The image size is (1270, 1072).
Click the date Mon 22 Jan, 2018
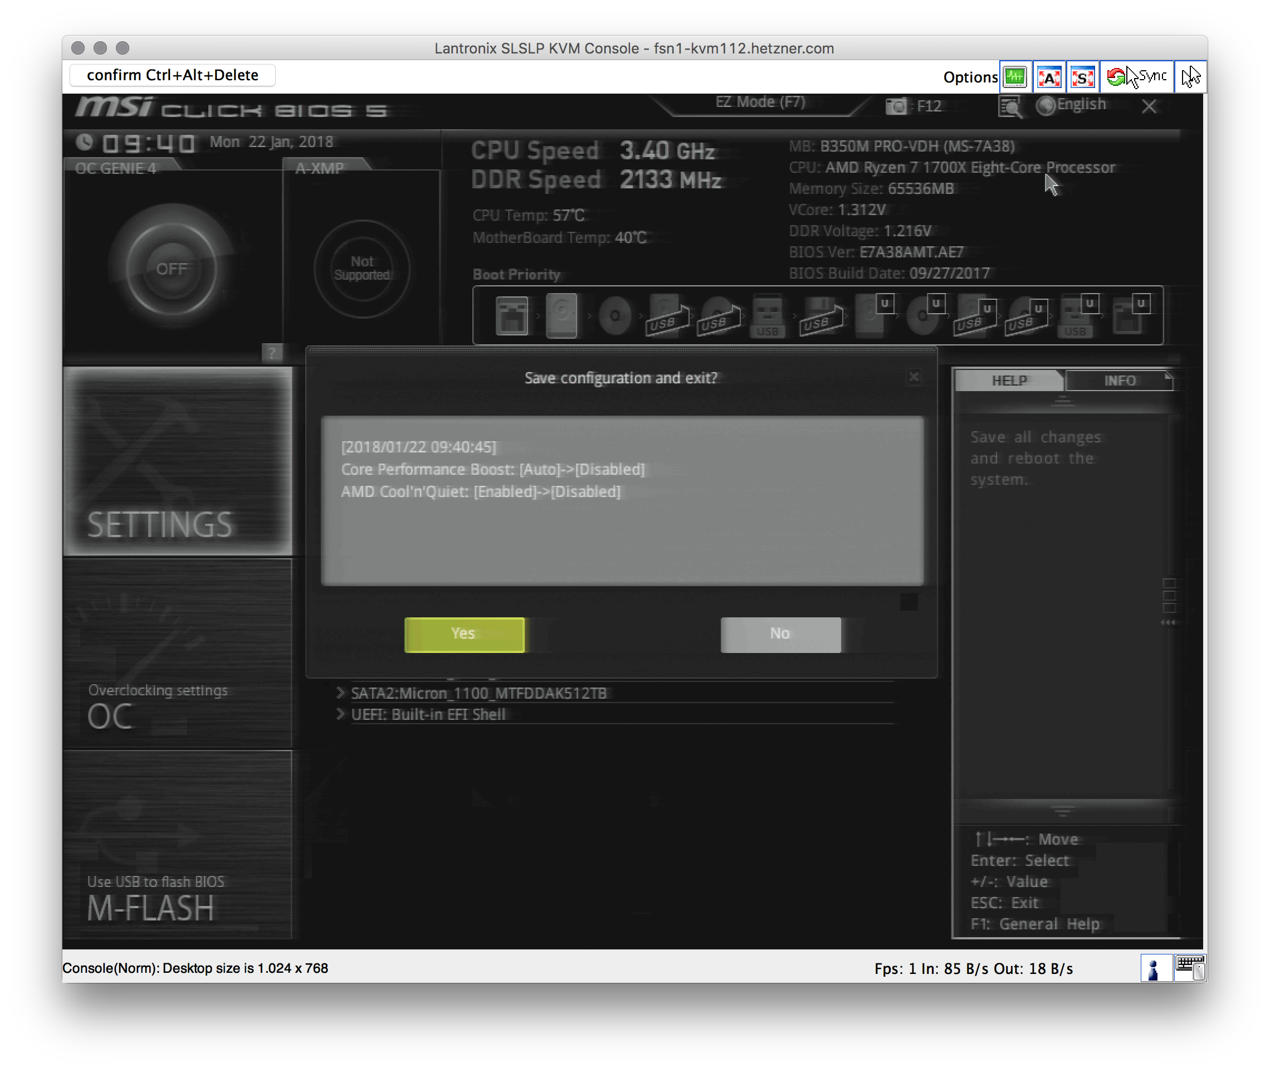point(271,142)
